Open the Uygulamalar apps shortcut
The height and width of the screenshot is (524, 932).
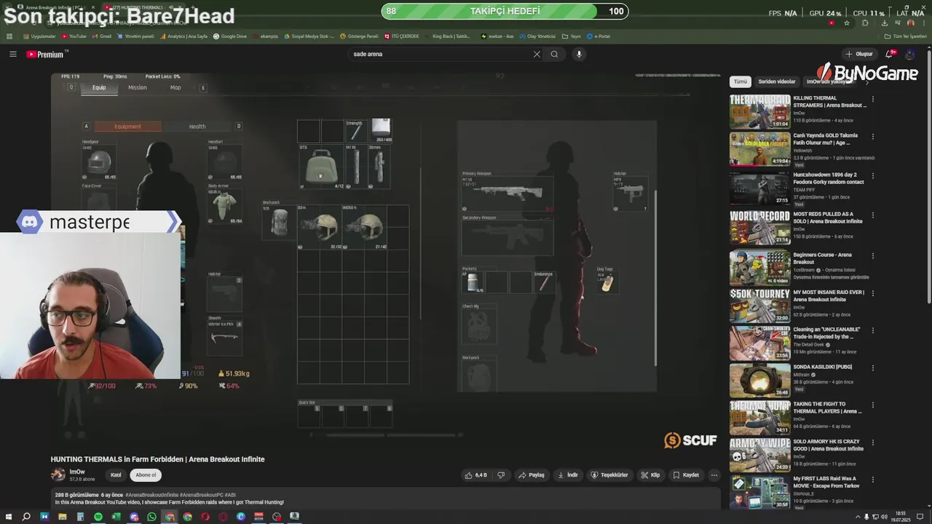click(x=39, y=36)
